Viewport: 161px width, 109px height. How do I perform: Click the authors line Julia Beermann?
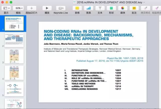[x=81, y=44]
